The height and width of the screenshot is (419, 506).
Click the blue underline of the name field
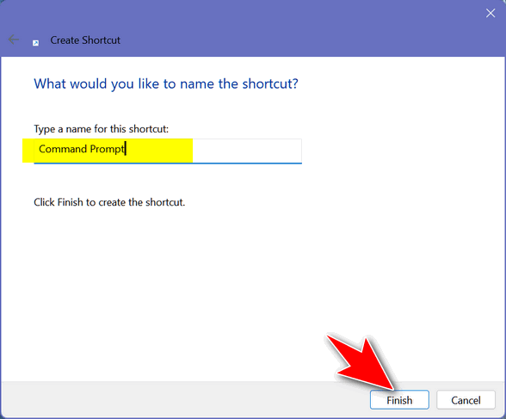168,163
